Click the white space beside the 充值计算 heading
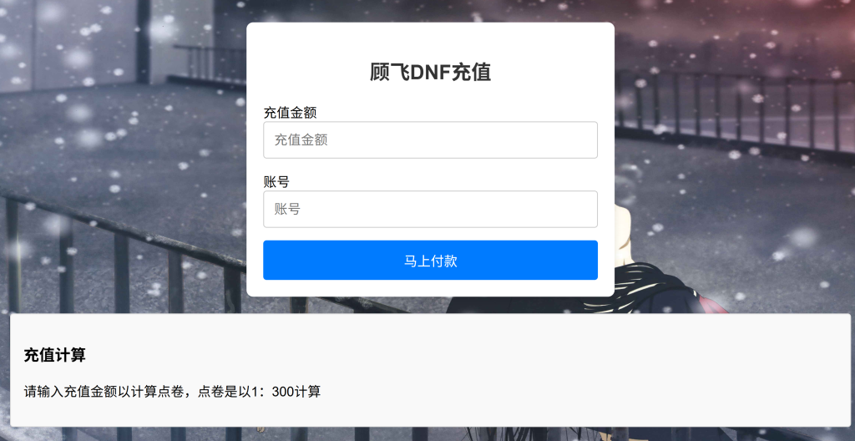855x441 pixels. [x=436, y=355]
